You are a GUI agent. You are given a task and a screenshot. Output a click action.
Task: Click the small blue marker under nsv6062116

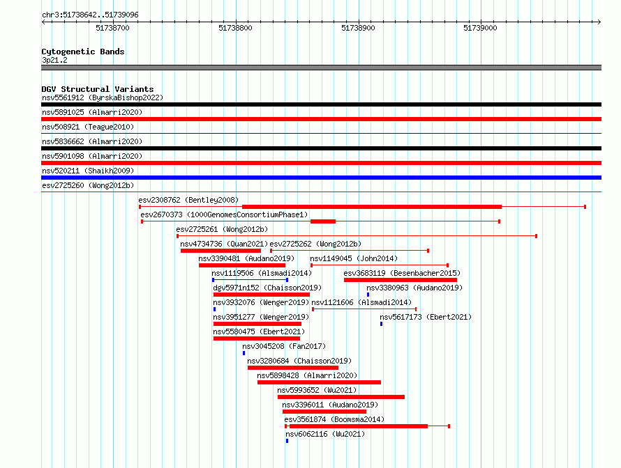point(287,441)
